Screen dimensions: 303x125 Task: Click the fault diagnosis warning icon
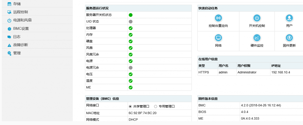(x=9, y=45)
